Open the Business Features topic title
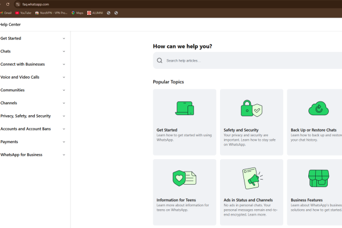 [x=307, y=200]
